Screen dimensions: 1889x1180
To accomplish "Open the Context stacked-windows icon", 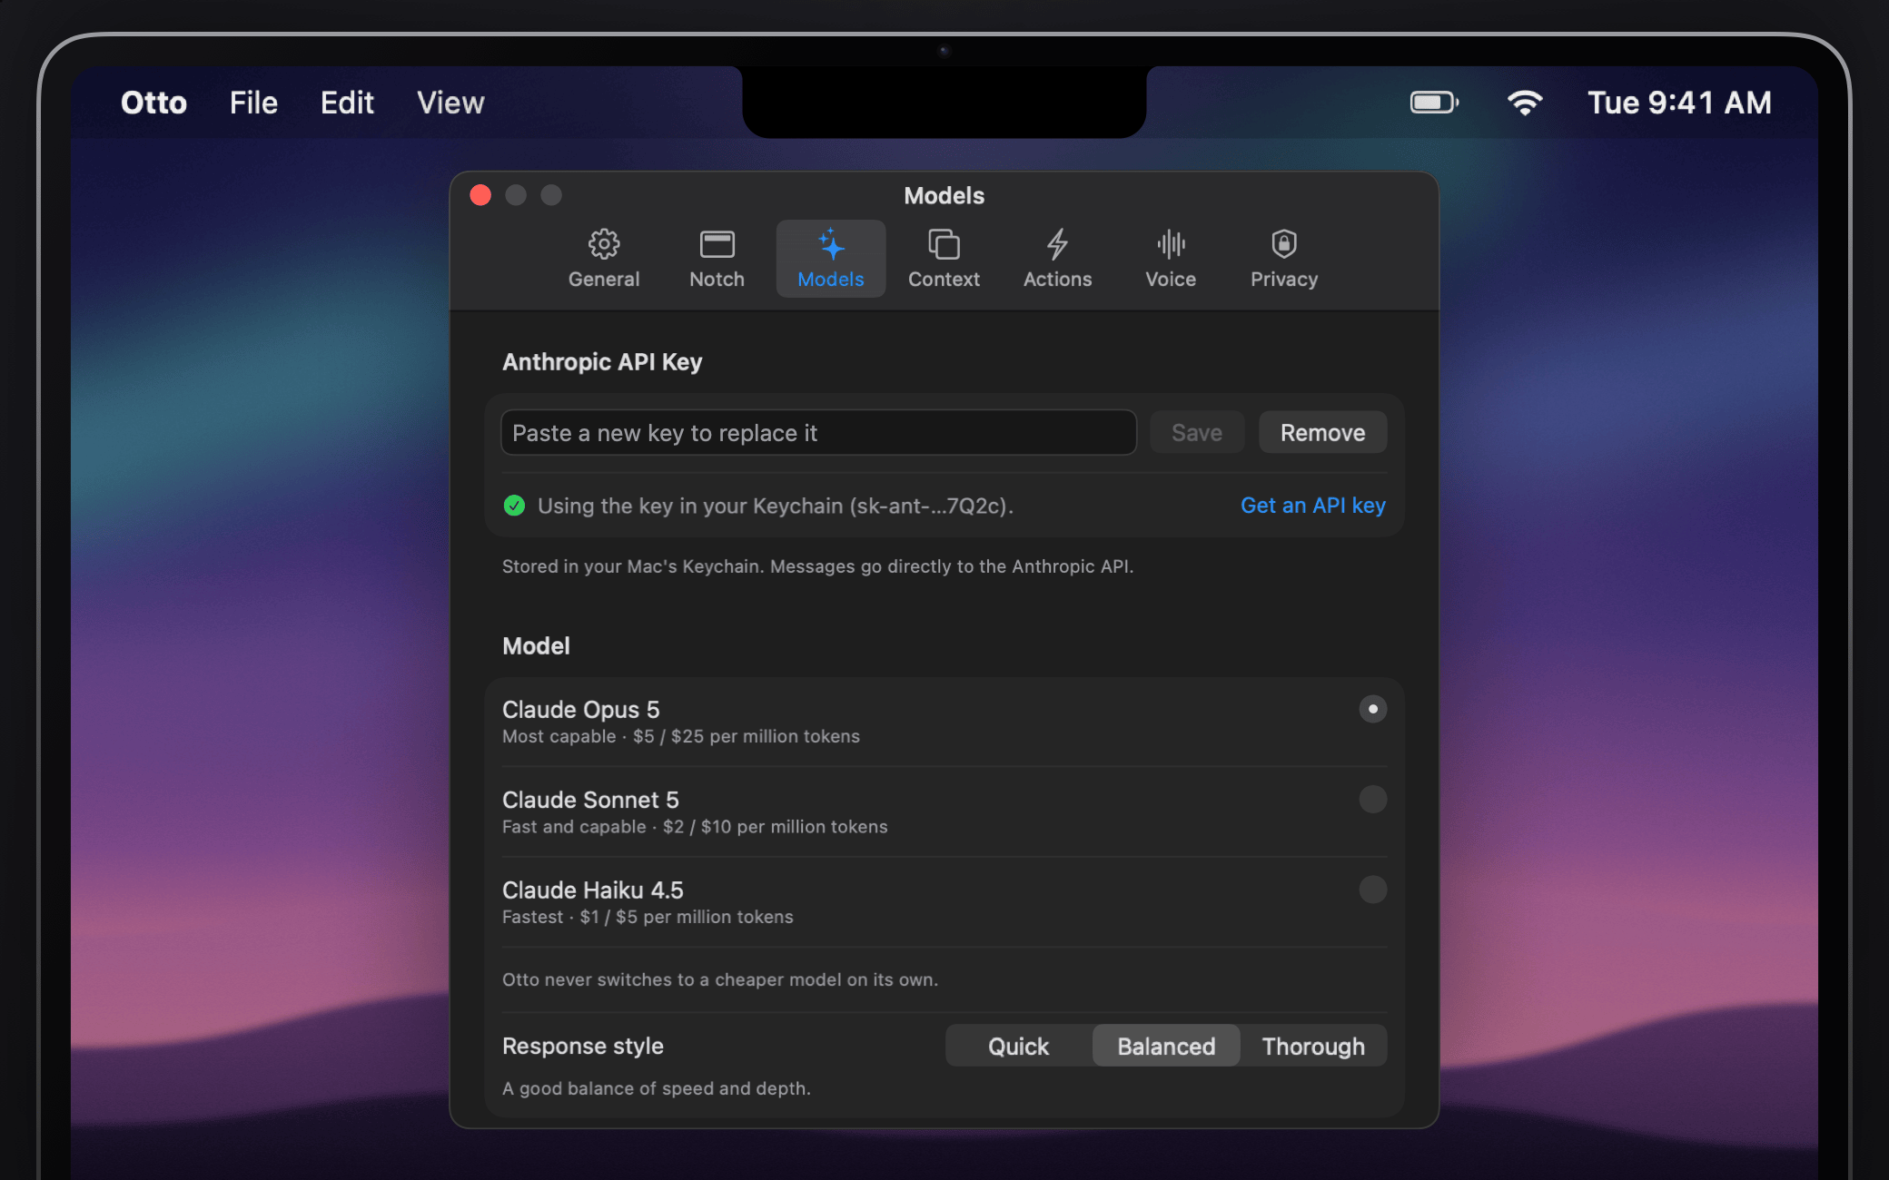I will (944, 244).
